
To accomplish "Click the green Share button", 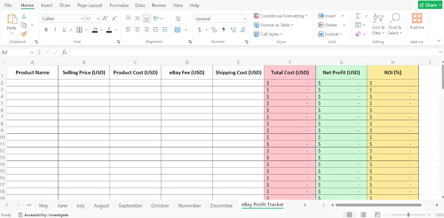I will [430, 5].
